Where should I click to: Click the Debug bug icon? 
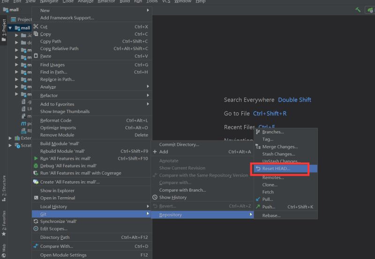tap(36, 166)
